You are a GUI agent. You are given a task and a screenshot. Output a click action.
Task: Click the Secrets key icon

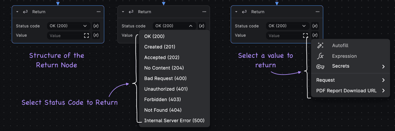point(320,66)
